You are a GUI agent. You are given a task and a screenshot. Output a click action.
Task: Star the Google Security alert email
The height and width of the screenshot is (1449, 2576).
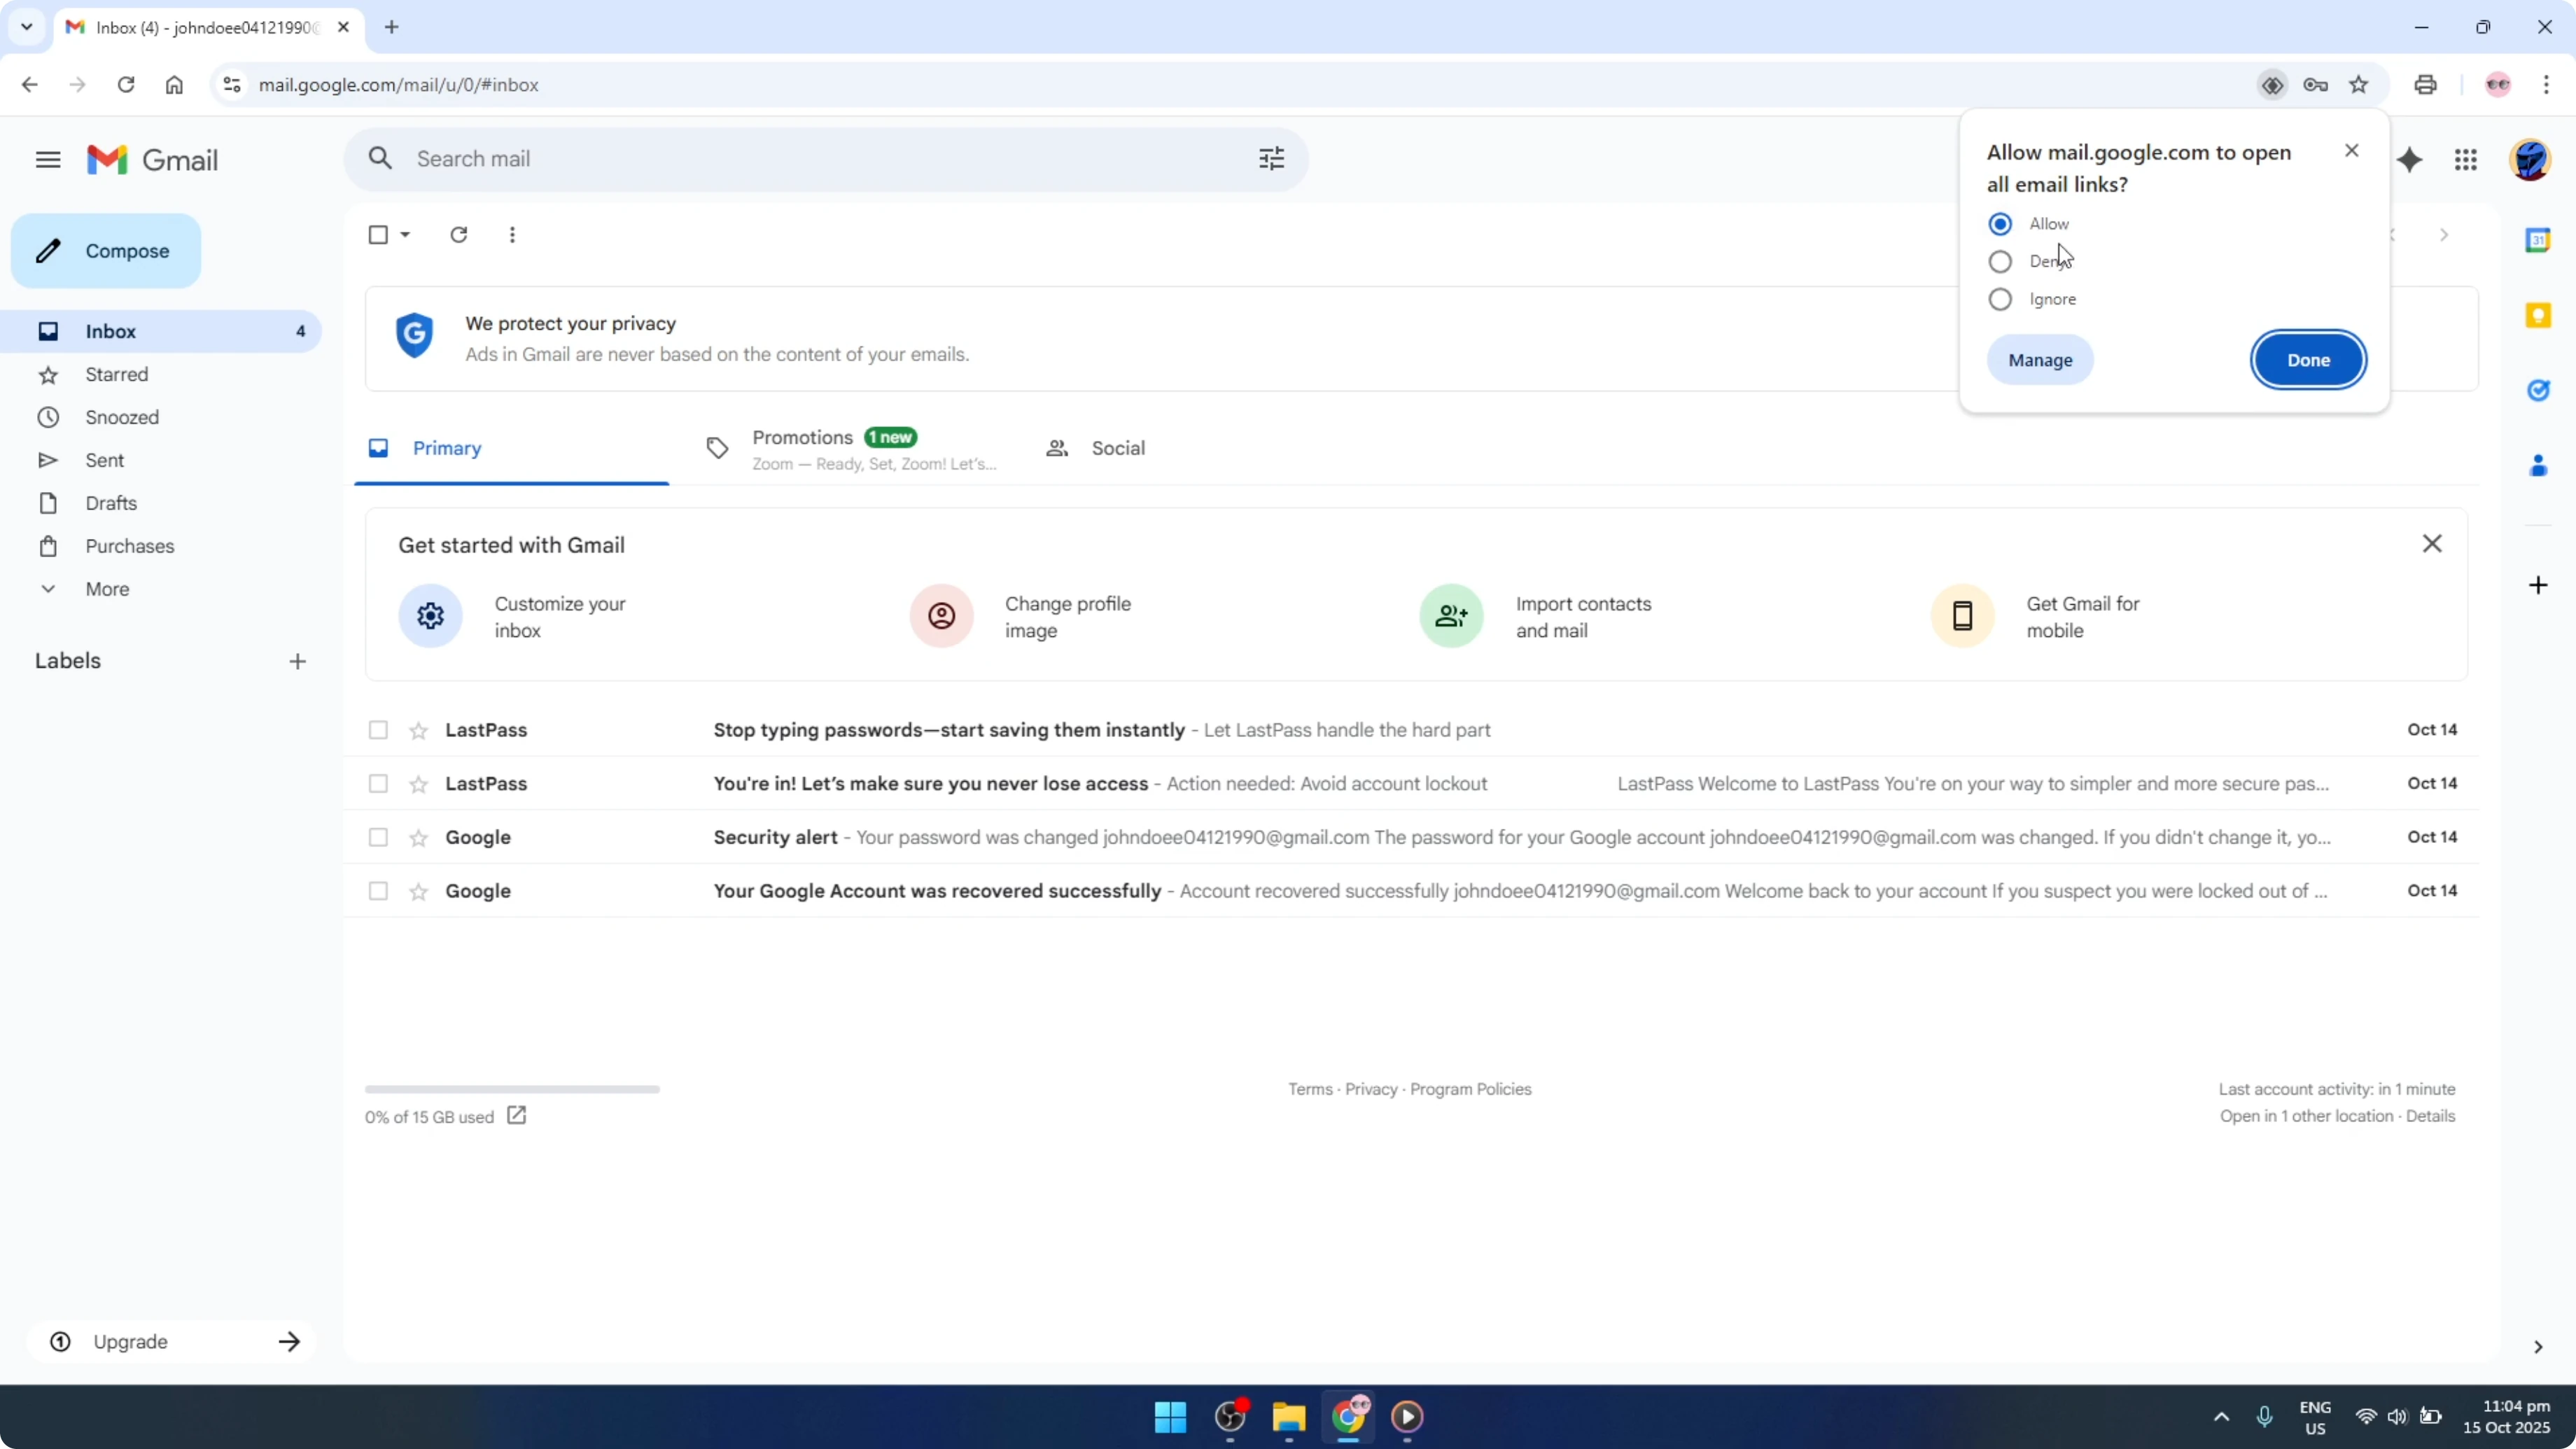pyautogui.click(x=419, y=838)
